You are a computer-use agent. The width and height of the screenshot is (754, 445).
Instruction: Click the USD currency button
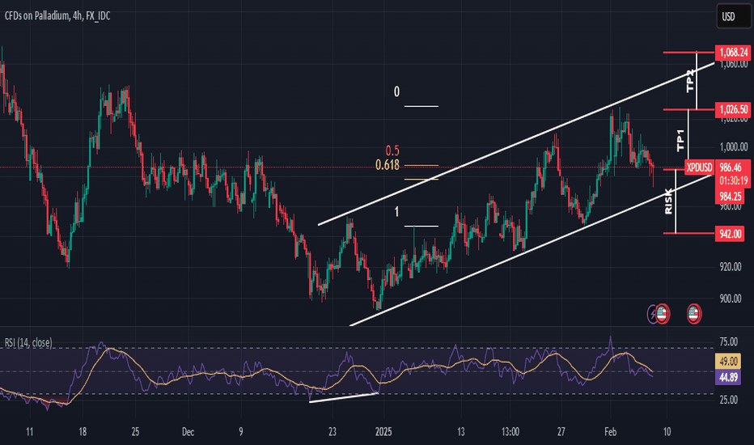click(x=732, y=17)
